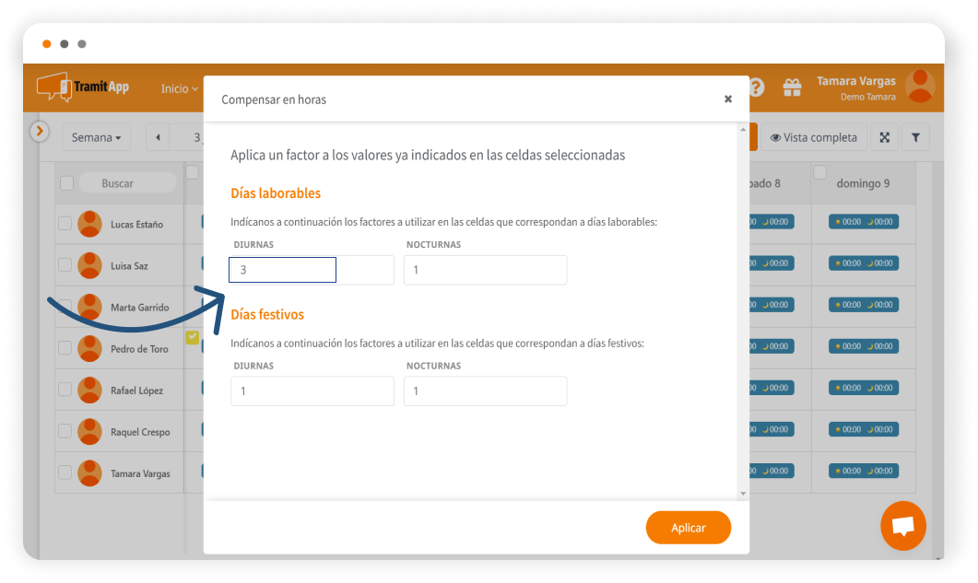Screen dimensions: 978x583
Task: Close the Compensar en horas dialog
Action: tap(728, 99)
